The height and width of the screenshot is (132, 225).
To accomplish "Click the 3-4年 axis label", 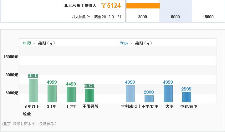I will [52, 106].
